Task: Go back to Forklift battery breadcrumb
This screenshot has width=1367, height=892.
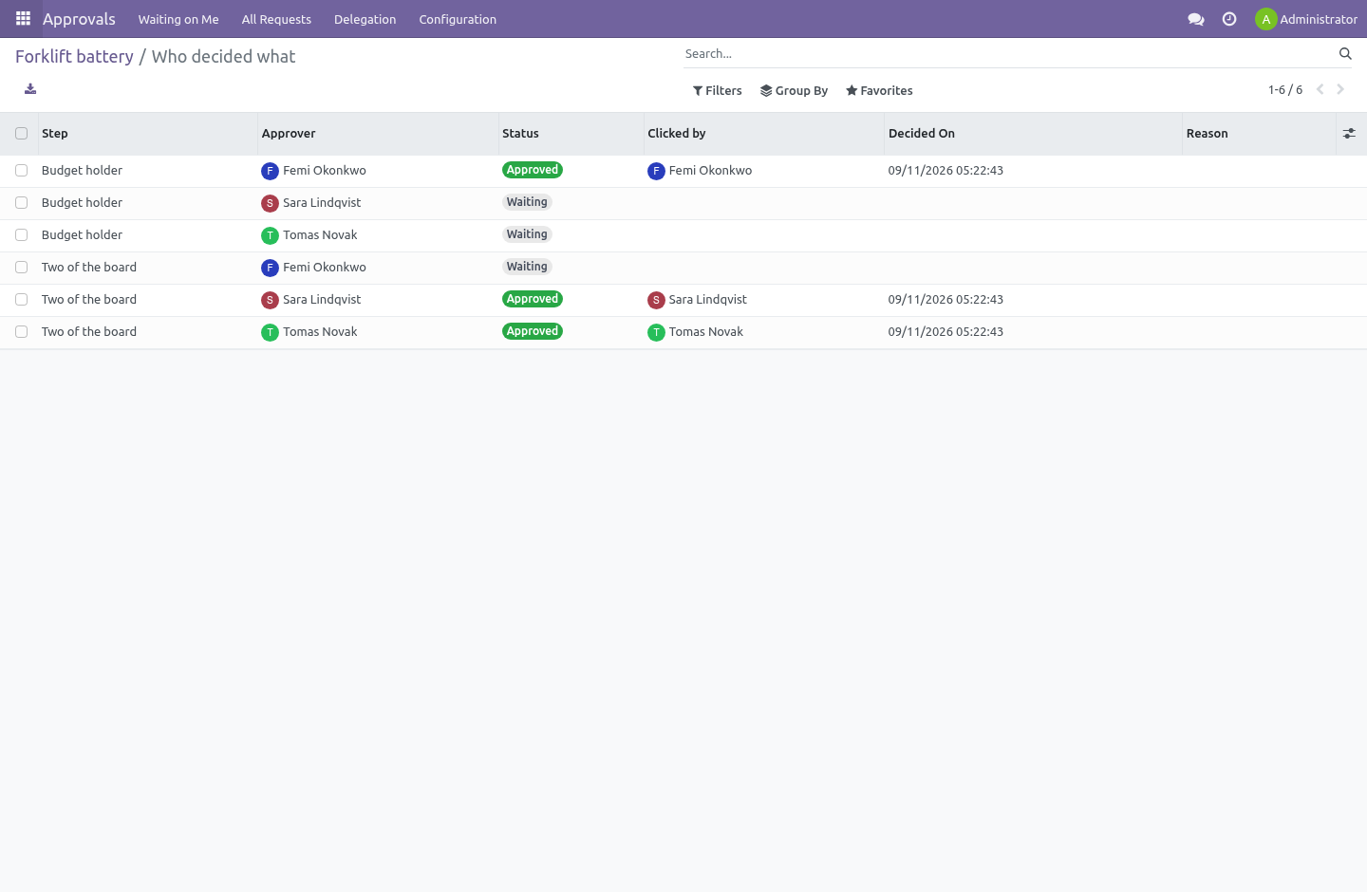Action: tap(74, 57)
